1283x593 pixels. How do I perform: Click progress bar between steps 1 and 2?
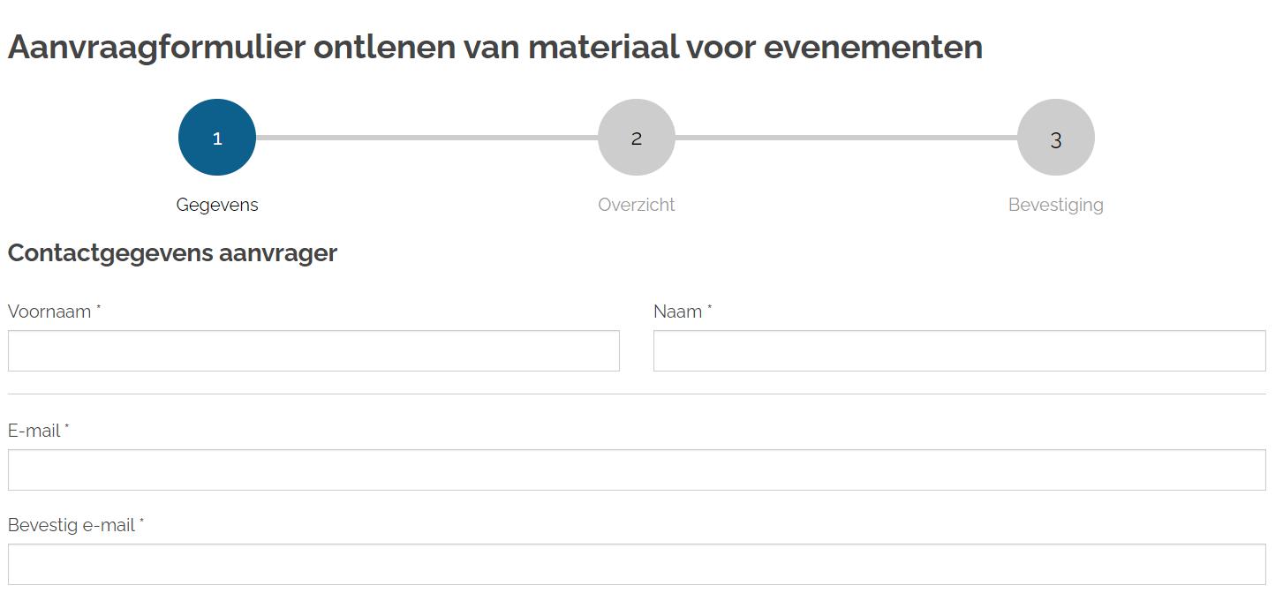[x=426, y=138]
